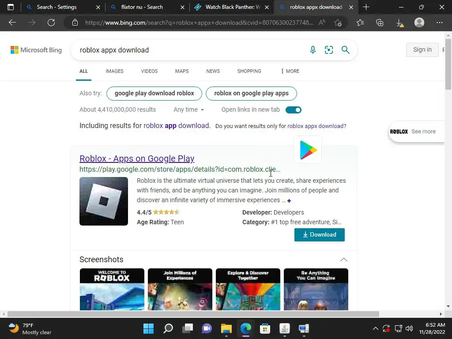
Task: Open volume control in system tray
Action: point(409,328)
